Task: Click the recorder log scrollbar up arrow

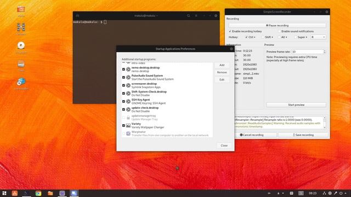Action: [x=325, y=118]
